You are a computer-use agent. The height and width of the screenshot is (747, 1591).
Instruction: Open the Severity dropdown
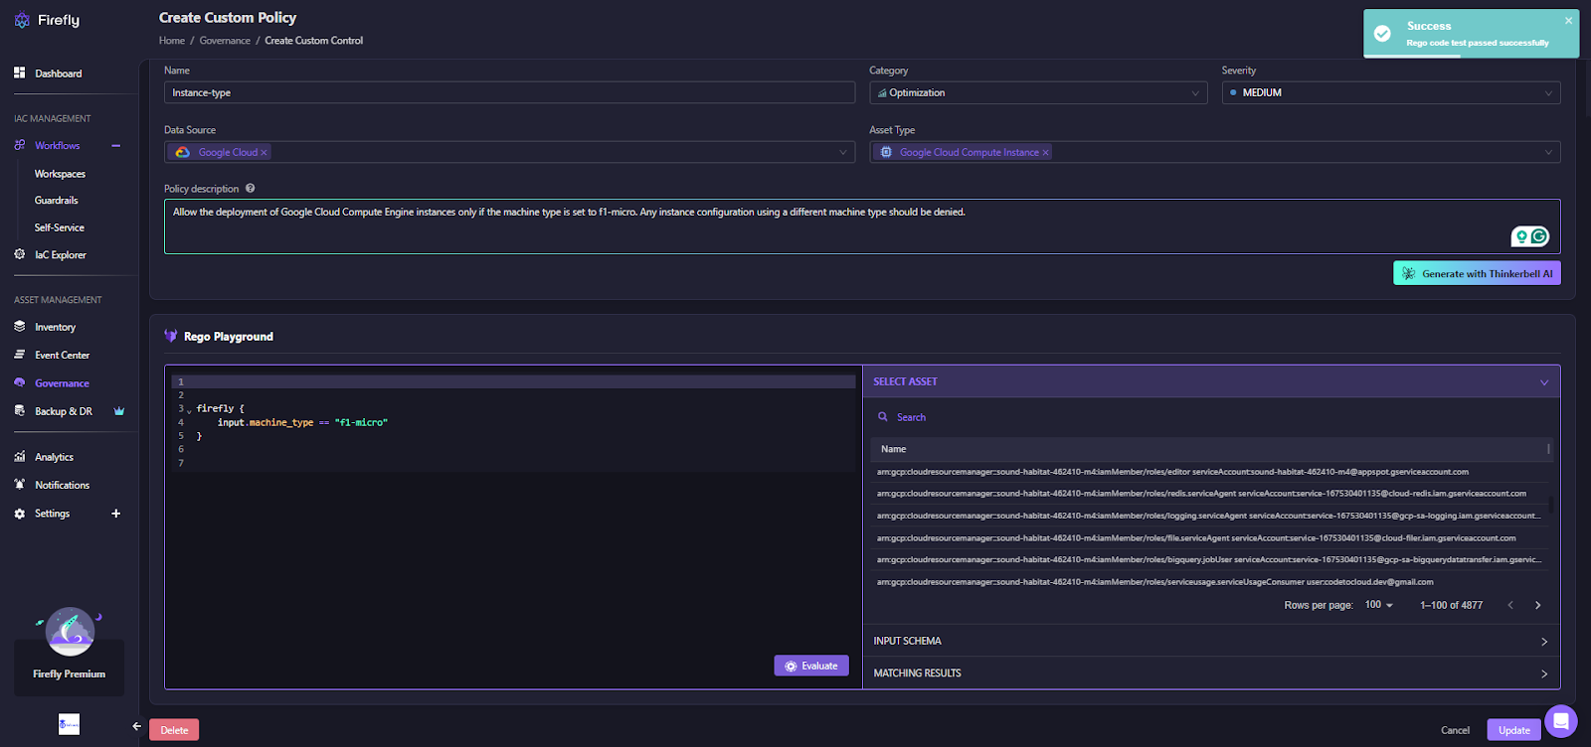pyautogui.click(x=1391, y=92)
